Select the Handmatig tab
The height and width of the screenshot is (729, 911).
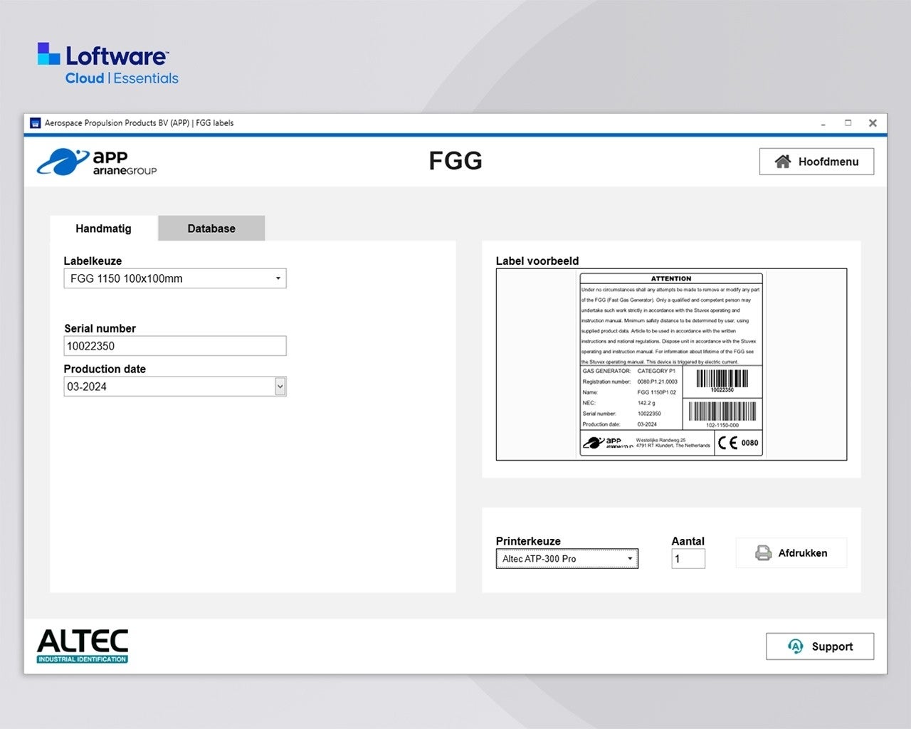(104, 229)
